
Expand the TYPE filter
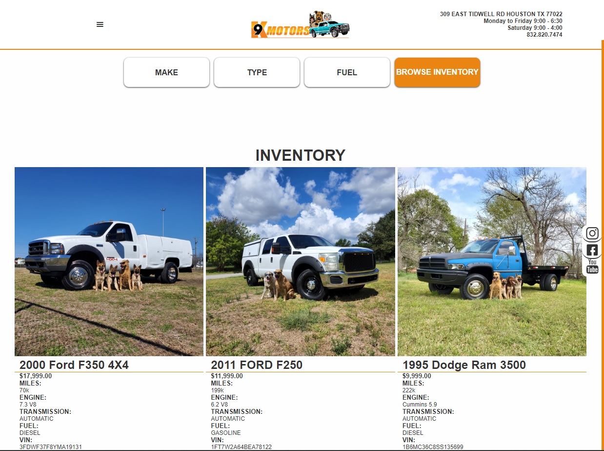click(x=257, y=72)
